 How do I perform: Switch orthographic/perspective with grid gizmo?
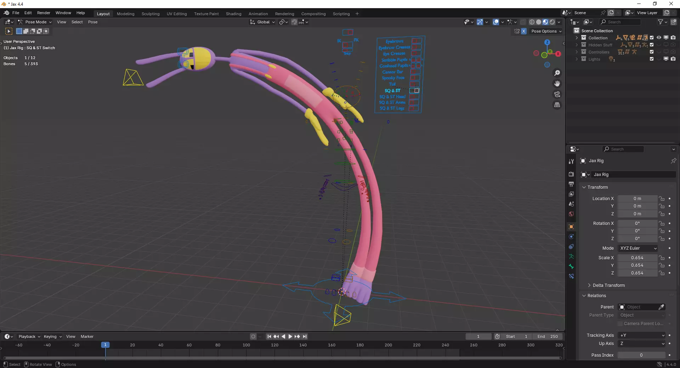[557, 105]
